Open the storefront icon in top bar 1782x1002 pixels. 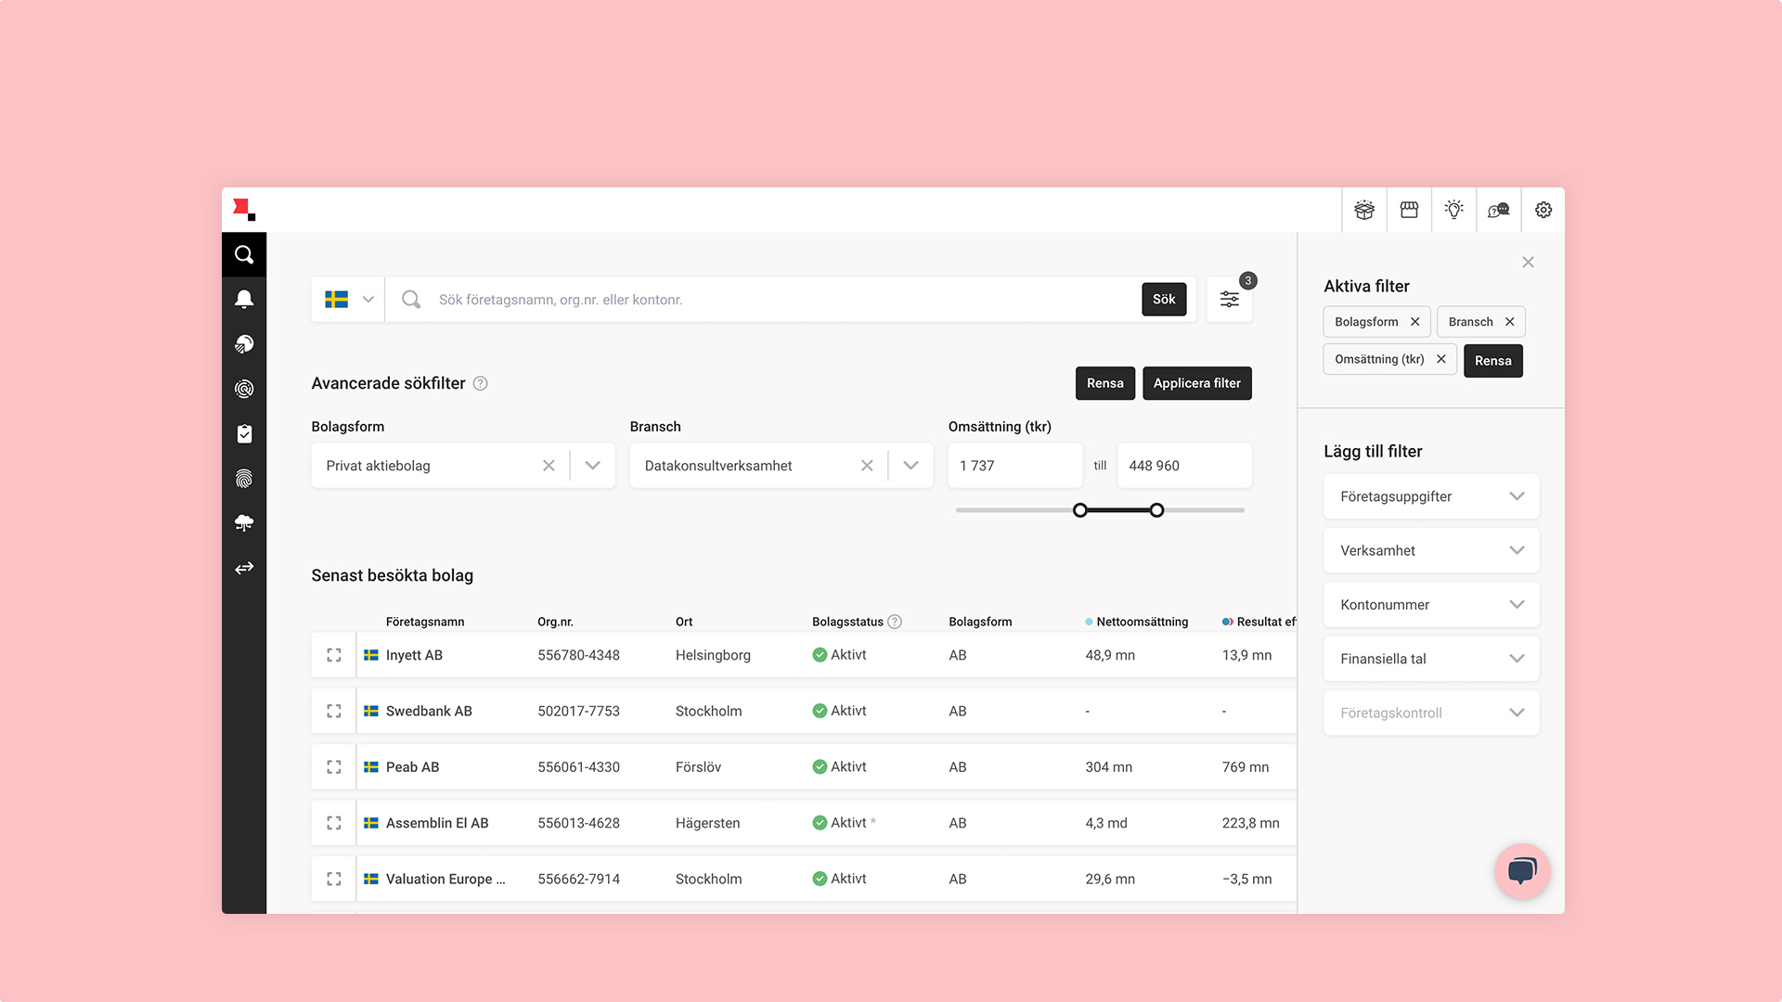(1409, 210)
